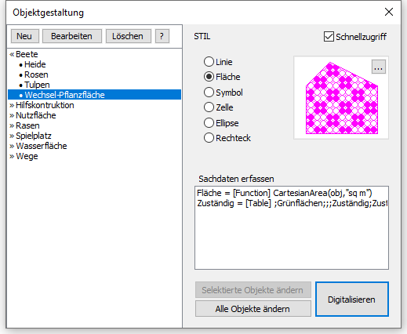Viewport: 407px width, 334px height.
Task: Click the Bearbeiten button
Action: tap(72, 36)
